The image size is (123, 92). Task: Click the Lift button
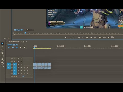pos(100,37)
